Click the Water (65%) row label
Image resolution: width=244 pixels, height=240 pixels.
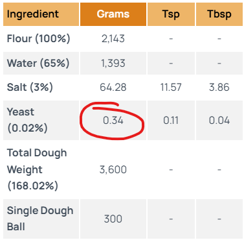pos(38,63)
